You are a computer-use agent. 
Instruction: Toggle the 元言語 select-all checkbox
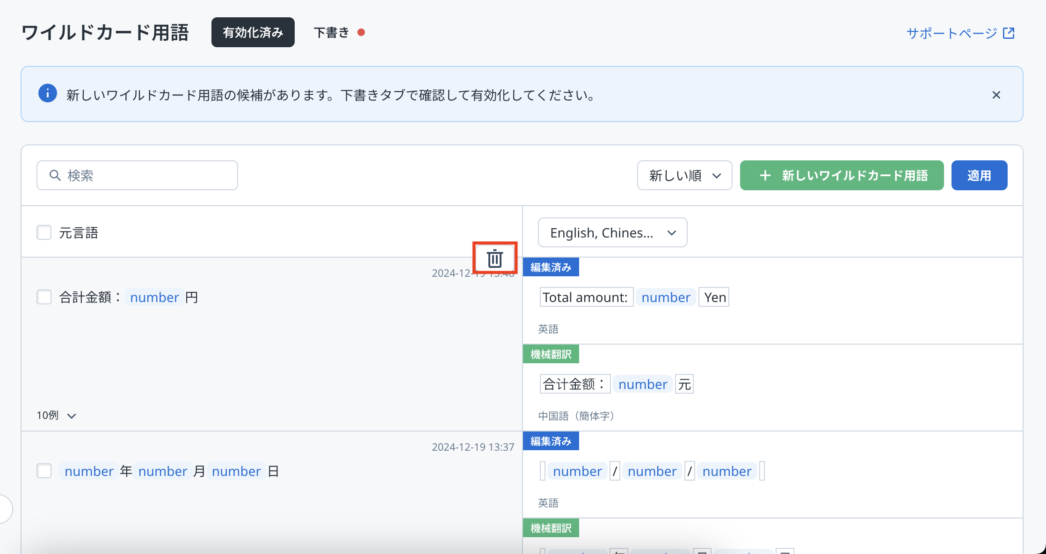click(44, 232)
